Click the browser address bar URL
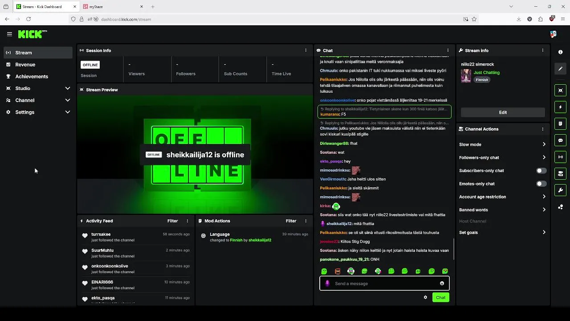This screenshot has width=570, height=321. (x=126, y=19)
